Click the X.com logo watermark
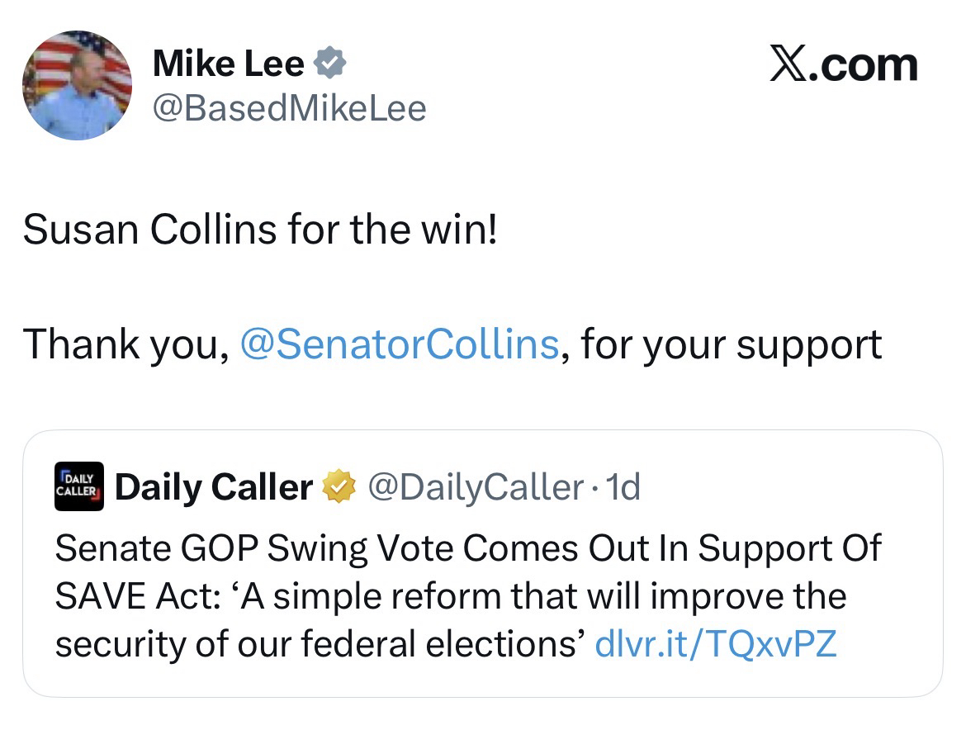The width and height of the screenshot is (966, 749). [842, 64]
